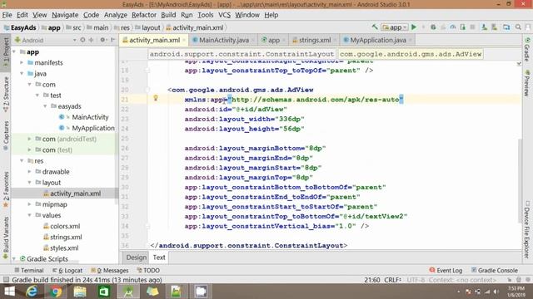Toggle the Device File Explorer side tab

pyautogui.click(x=527, y=229)
